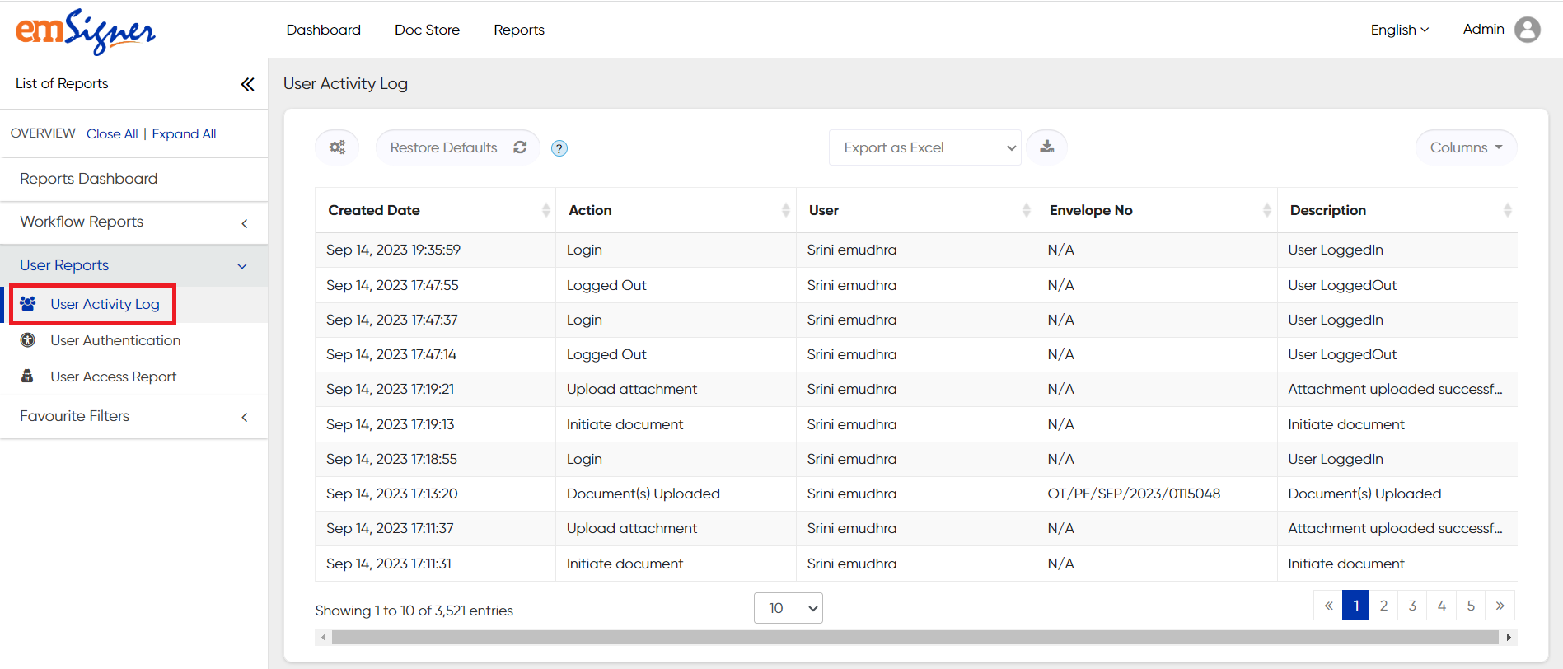The width and height of the screenshot is (1563, 669).
Task: Open the help question mark icon
Action: pyautogui.click(x=559, y=148)
